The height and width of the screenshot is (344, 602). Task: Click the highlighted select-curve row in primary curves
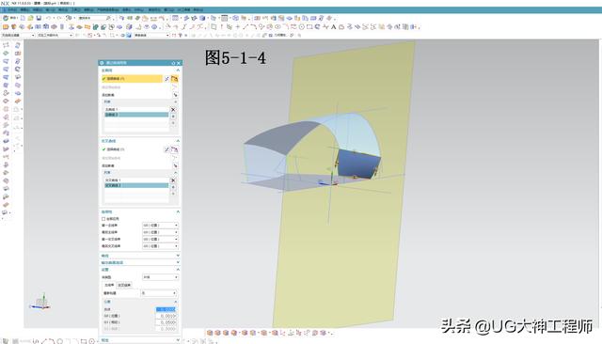(x=132, y=79)
